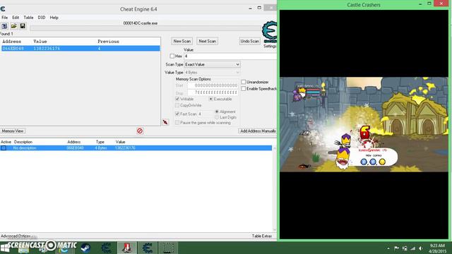Click Add Address Manually button
The height and width of the screenshot is (254, 452).
click(x=258, y=131)
